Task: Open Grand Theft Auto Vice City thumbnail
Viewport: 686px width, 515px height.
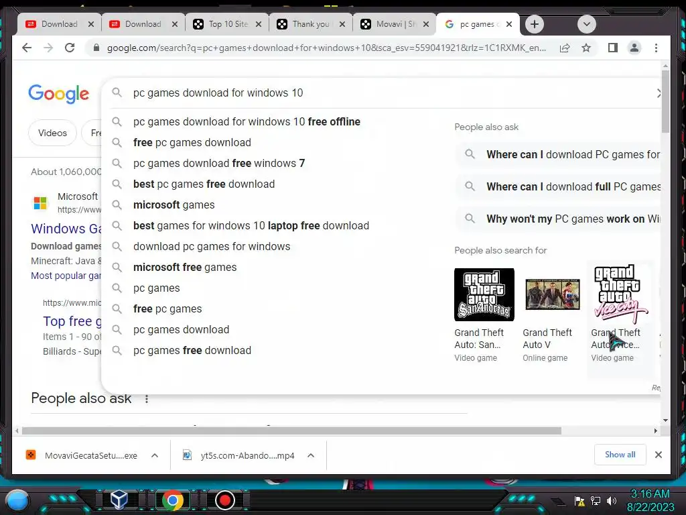Action: point(620,295)
